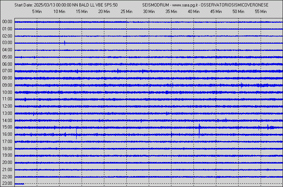
Task: Click the 06:00 hour label
Action: tap(7, 64)
